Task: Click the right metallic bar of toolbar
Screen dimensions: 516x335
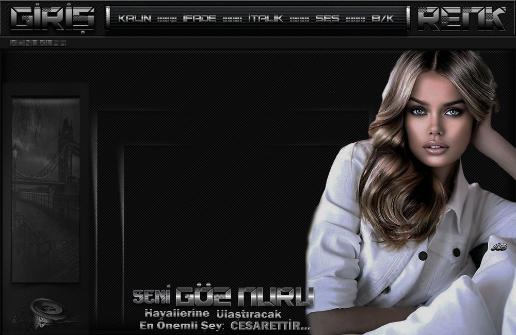Action: pyautogui.click(x=408, y=19)
